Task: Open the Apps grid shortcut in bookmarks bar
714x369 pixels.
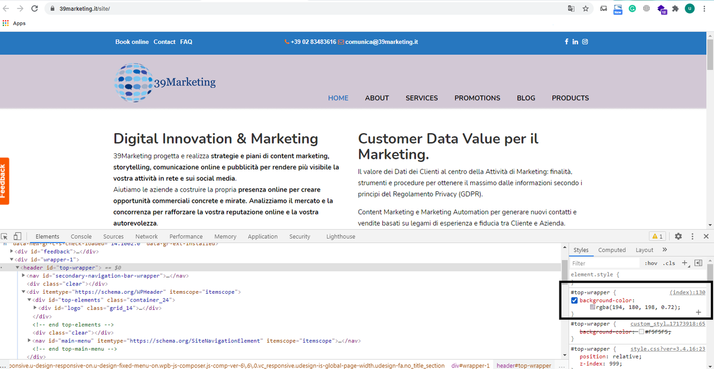Action: point(15,23)
